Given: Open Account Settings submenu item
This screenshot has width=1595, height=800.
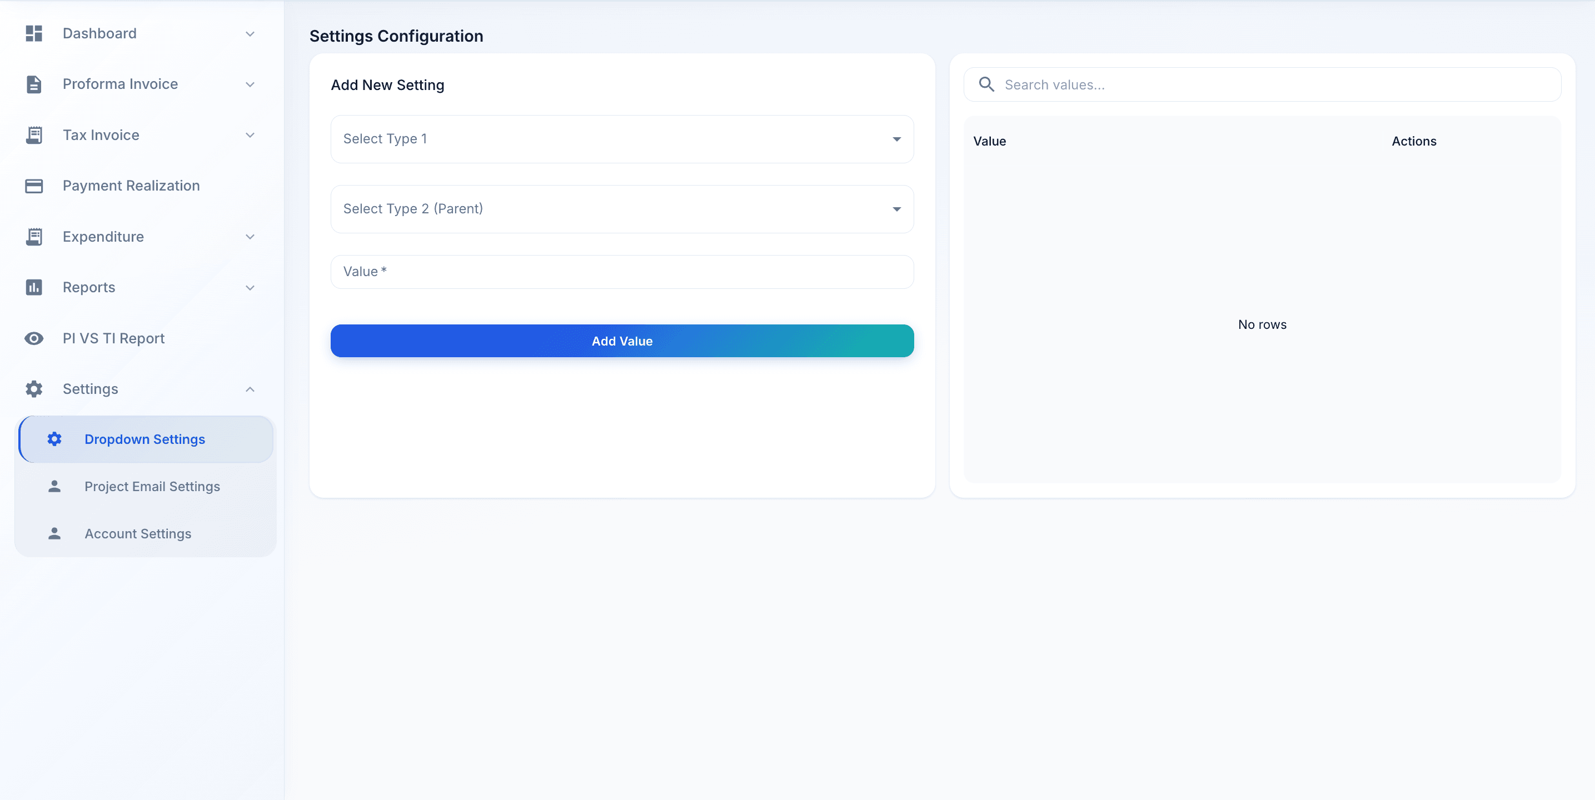Looking at the screenshot, I should [146, 533].
